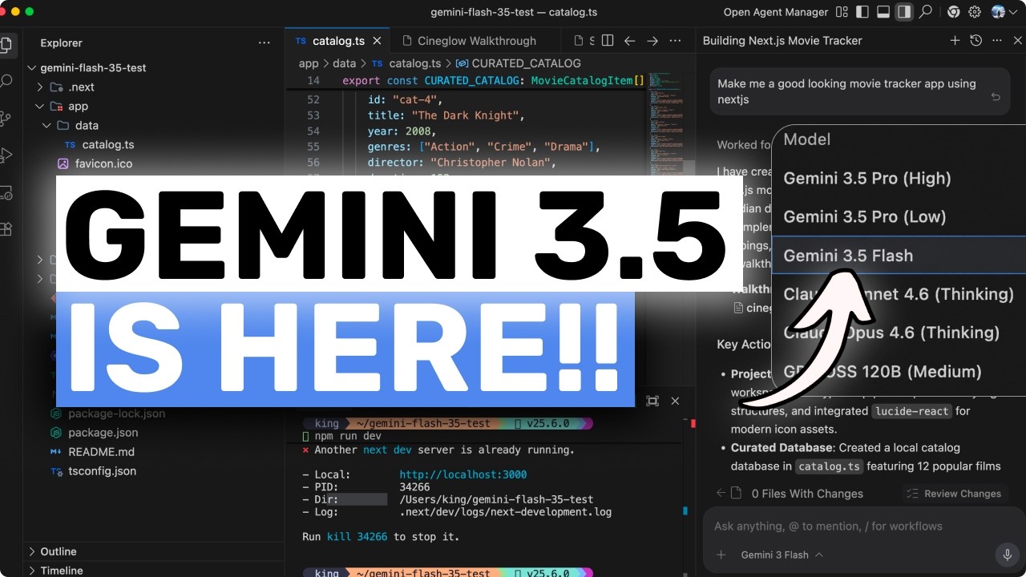
Task: Toggle the agent side panel visibility
Action: 904,12
